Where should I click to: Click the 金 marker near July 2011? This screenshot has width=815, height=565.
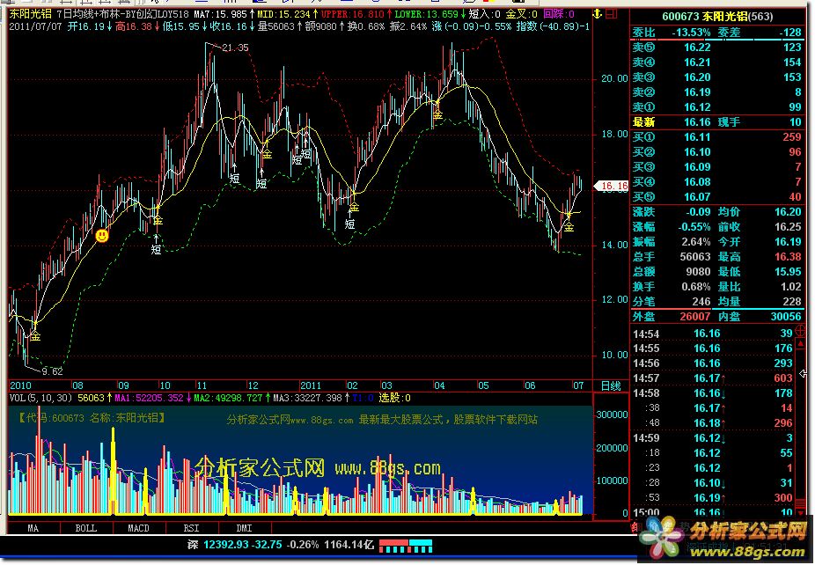point(569,227)
